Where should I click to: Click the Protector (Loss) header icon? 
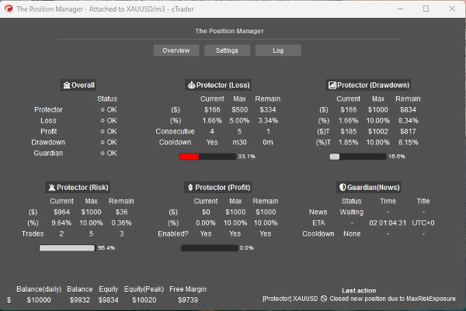coord(191,85)
